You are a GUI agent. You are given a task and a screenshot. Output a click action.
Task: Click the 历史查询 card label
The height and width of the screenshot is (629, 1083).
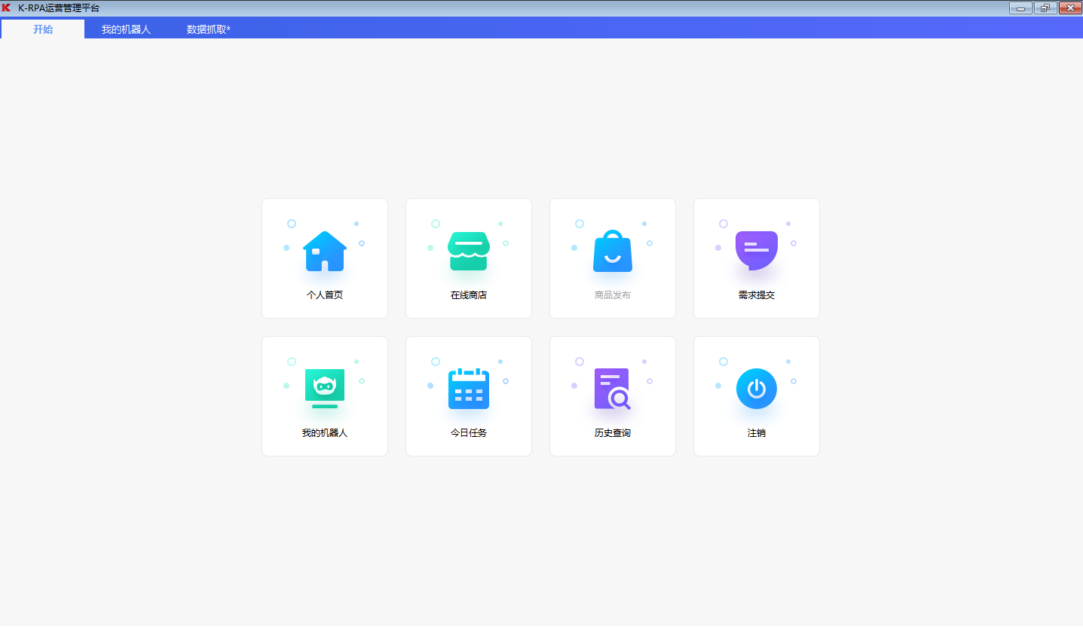612,432
